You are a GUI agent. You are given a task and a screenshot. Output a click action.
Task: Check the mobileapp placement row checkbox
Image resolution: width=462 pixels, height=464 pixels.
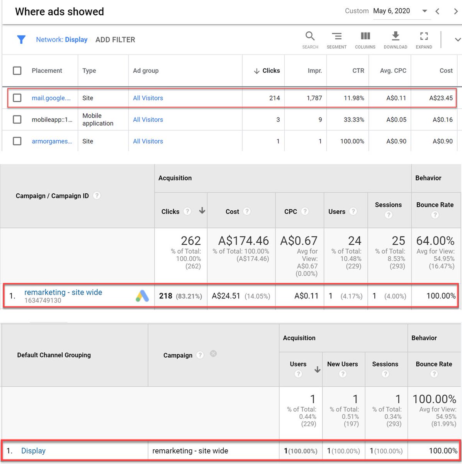(17, 119)
